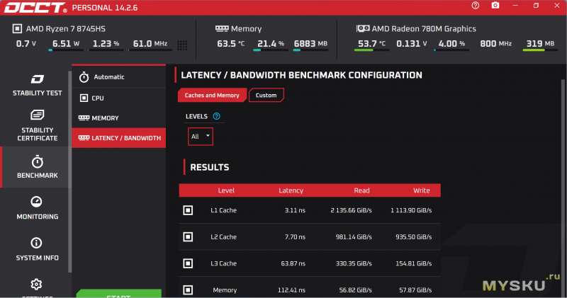567x298 pixels.
Task: Click the green START button
Action: (118, 294)
